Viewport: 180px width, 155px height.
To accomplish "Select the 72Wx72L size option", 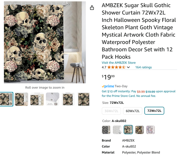I will (154, 111).
